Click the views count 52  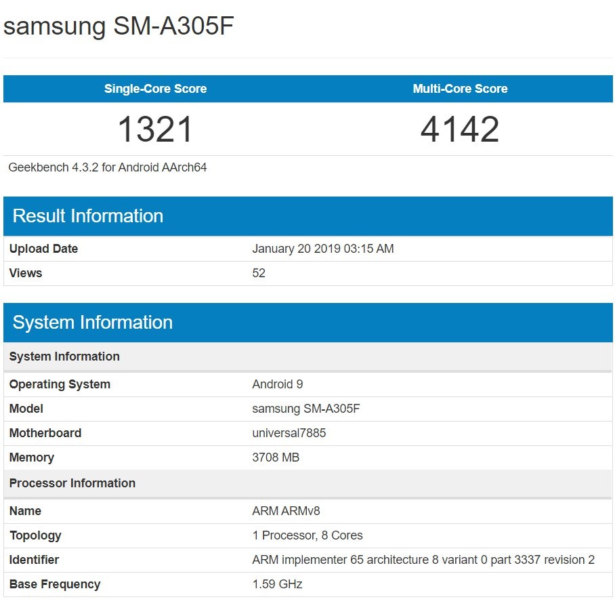click(259, 273)
